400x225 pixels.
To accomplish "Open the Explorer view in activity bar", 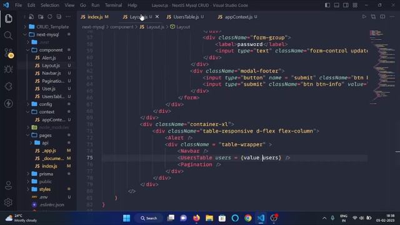I will [8, 19].
